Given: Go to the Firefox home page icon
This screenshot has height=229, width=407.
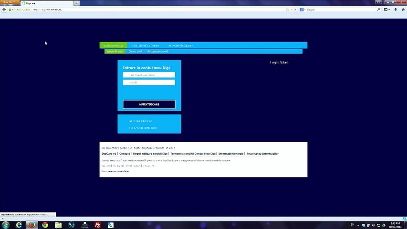Looking at the screenshot, I should tap(403, 10).
